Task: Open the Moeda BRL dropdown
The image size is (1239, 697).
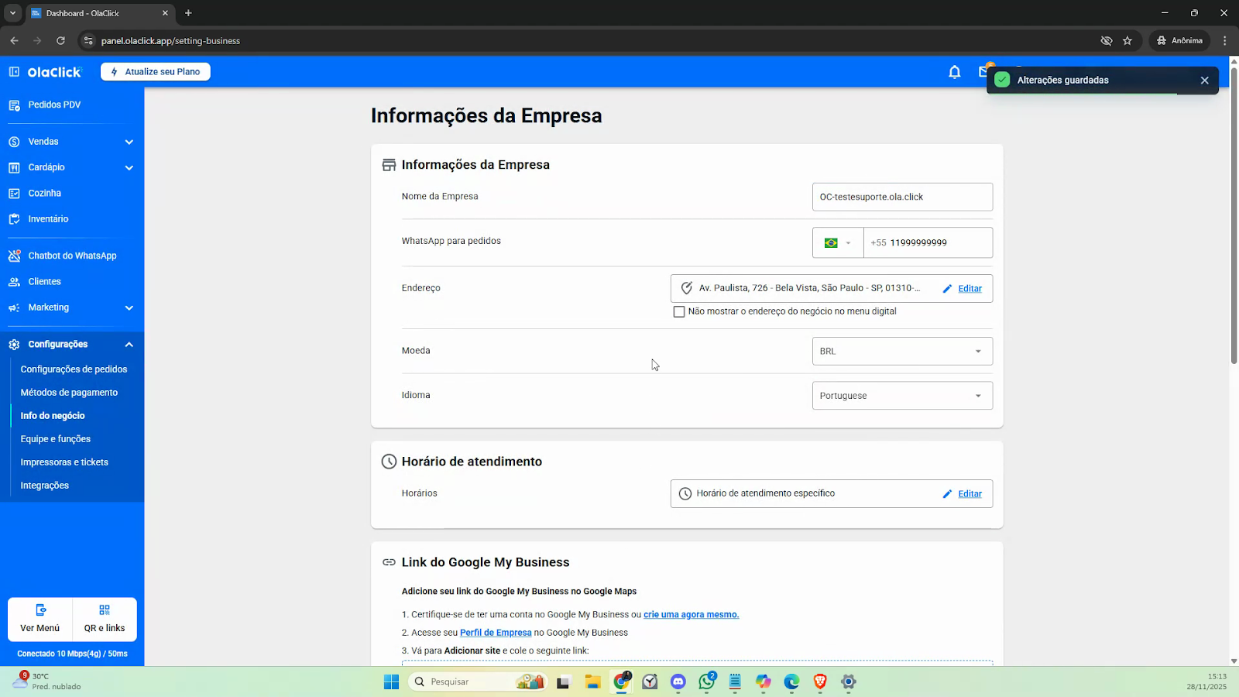Action: (901, 352)
